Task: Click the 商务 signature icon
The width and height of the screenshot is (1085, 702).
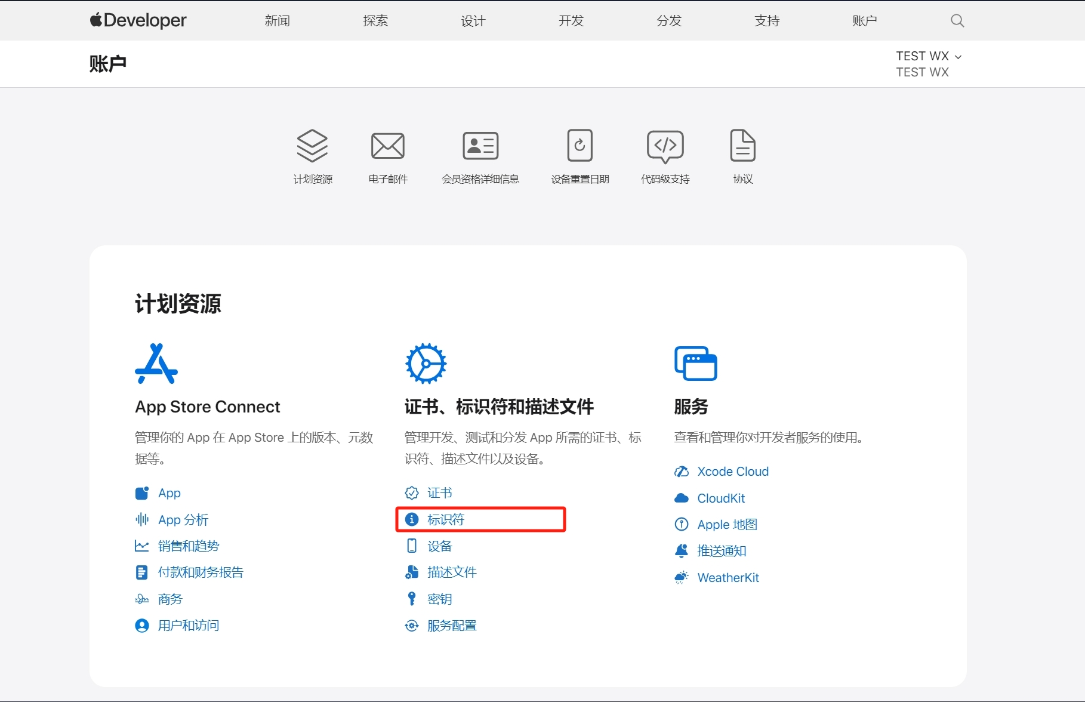Action: pos(142,599)
